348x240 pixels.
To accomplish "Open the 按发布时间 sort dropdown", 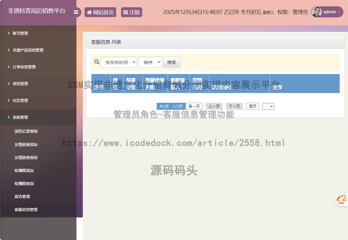I will 119,62.
